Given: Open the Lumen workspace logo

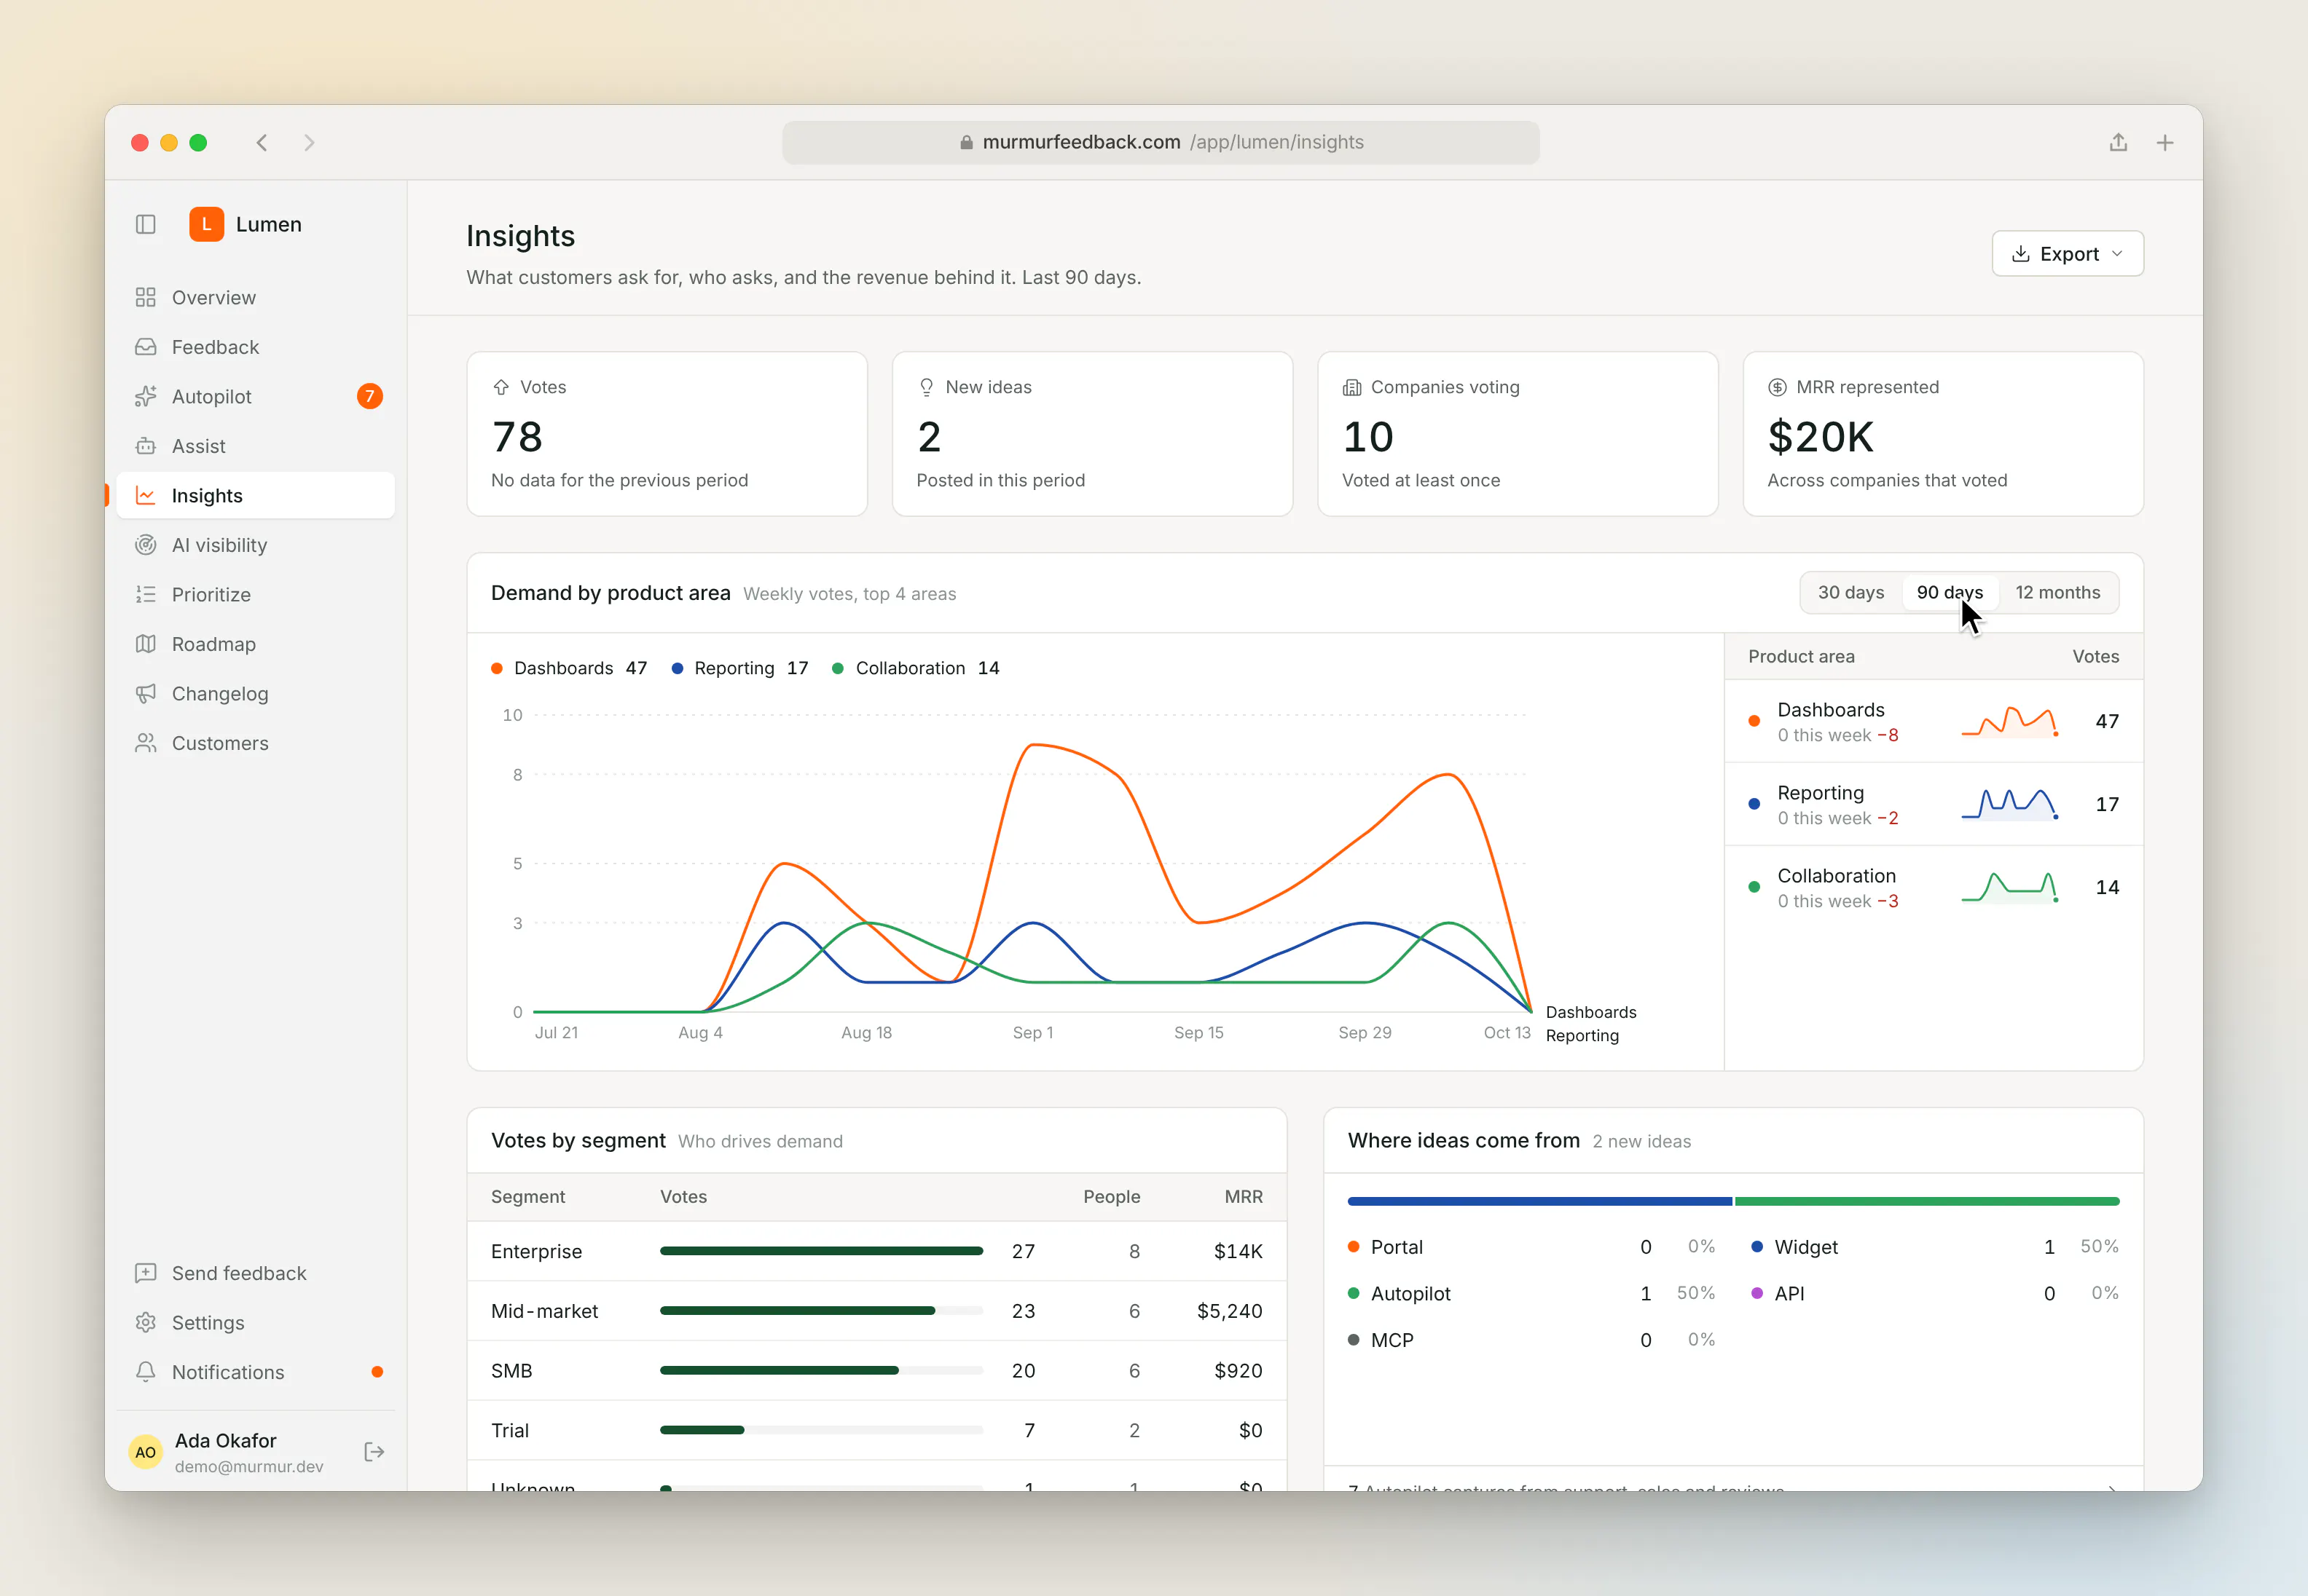Looking at the screenshot, I should (206, 224).
